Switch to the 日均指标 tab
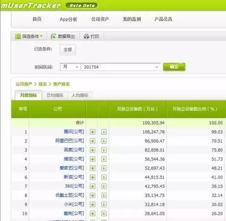This screenshot has width=226, height=221. [x=55, y=95]
